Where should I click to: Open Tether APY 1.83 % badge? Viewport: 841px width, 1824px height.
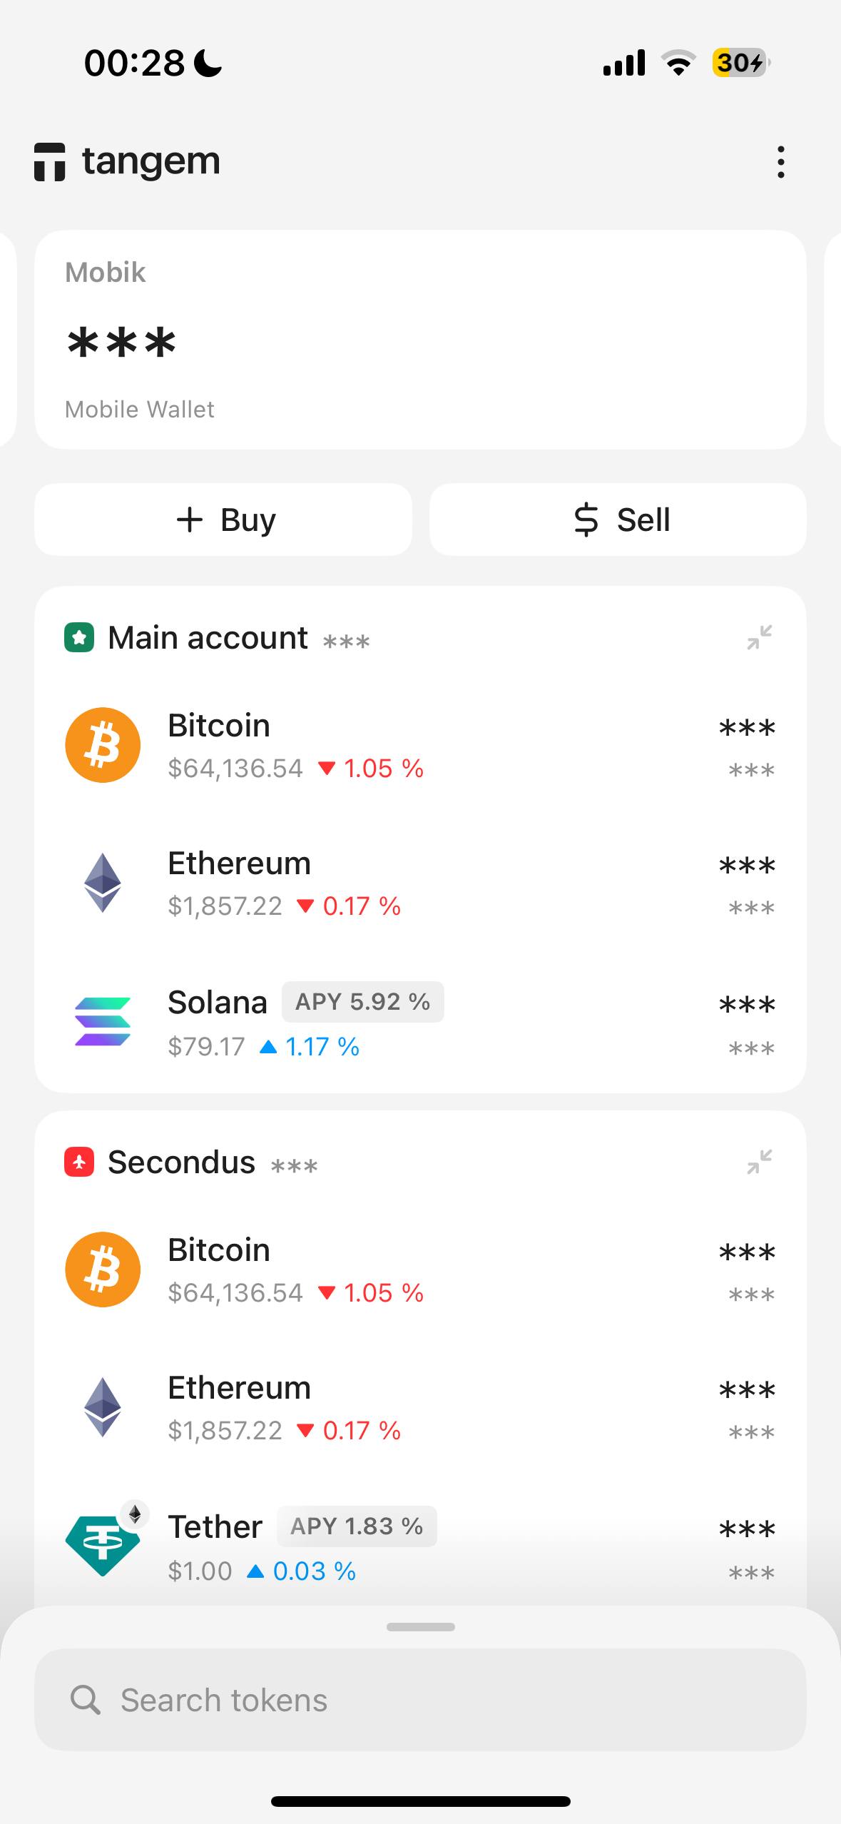tap(357, 1526)
